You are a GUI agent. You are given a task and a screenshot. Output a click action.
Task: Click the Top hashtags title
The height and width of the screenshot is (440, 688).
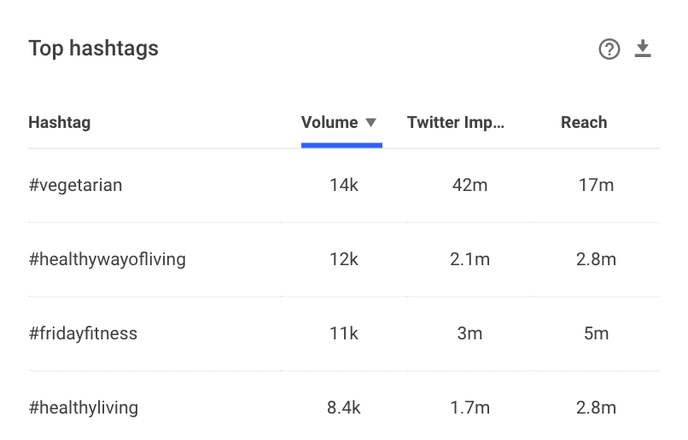[x=93, y=49]
